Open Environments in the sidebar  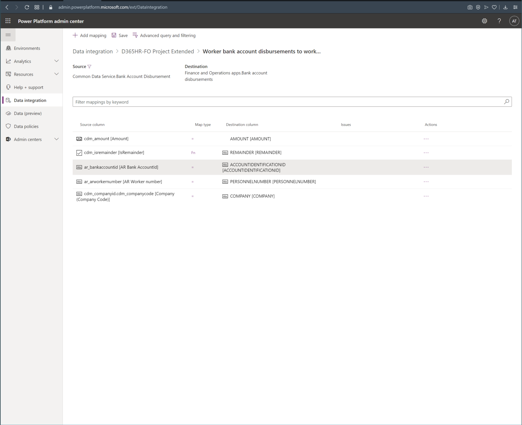point(27,48)
